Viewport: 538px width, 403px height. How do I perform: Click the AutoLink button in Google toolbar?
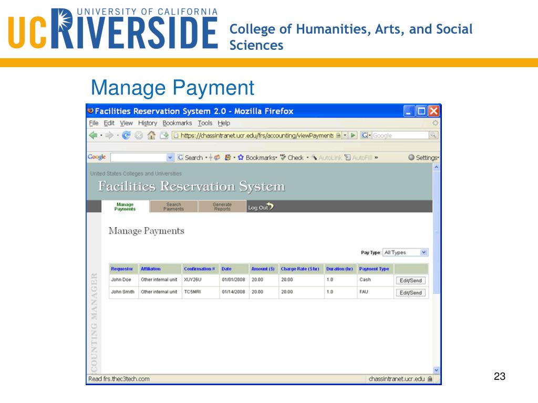[x=326, y=157]
